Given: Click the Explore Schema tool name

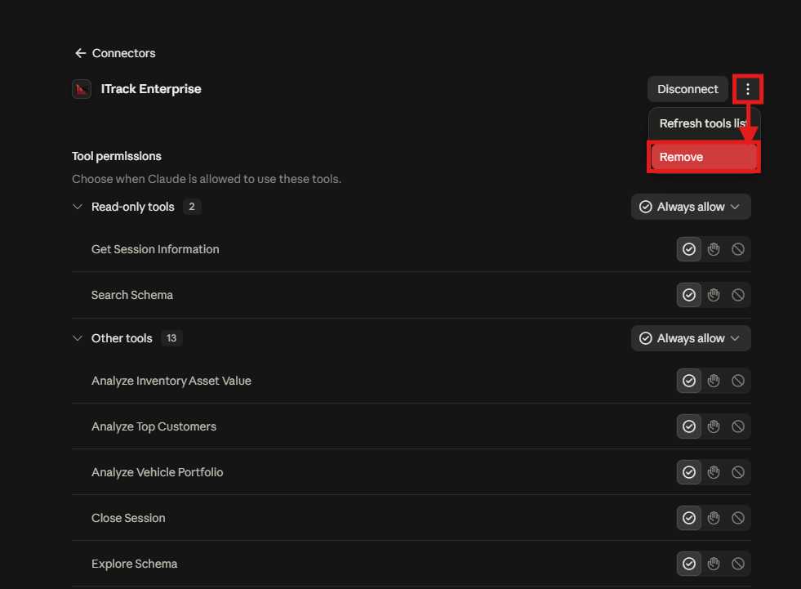Looking at the screenshot, I should click(135, 564).
